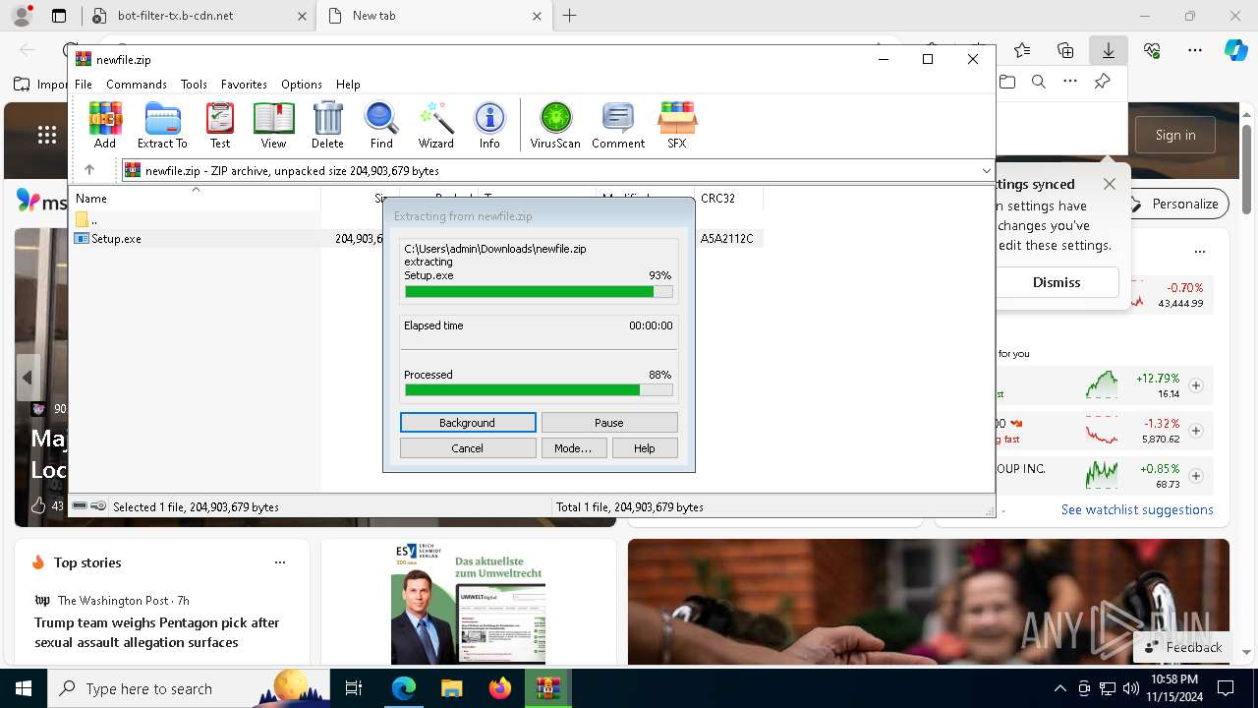Screen dimensions: 1258x708
Task: Launch the Wizard wand icon
Action: click(x=435, y=125)
